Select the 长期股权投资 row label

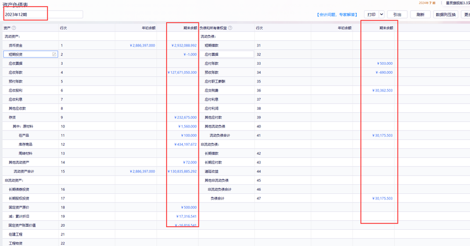pyautogui.click(x=19, y=198)
